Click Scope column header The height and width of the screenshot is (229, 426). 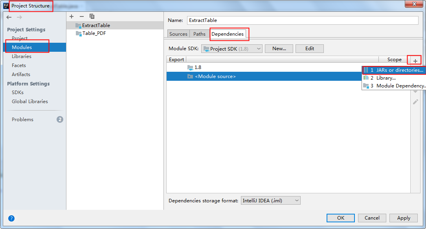(x=394, y=60)
